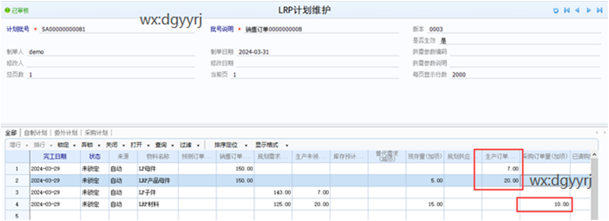Screen dimensions: 609x221
Task: Switch to the 委外计划 tab
Action: tap(66, 133)
